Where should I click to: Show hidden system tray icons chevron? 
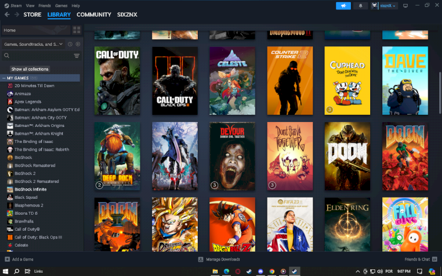pyautogui.click(x=357, y=271)
